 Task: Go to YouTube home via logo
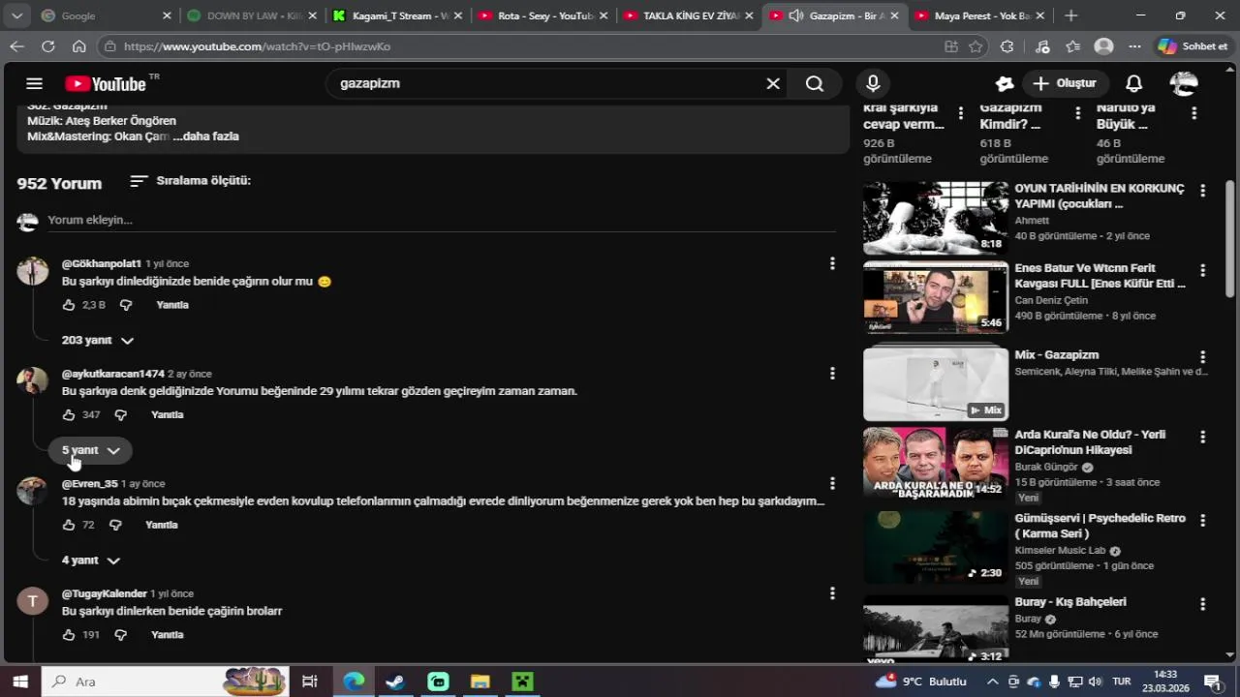[x=106, y=84]
